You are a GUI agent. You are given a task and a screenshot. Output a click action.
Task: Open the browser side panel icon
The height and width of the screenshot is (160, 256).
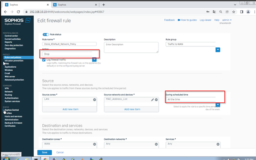[x=242, y=12]
